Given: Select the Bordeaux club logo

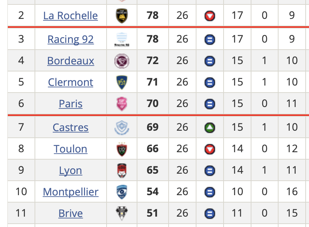Looking at the screenshot, I should click(x=122, y=61).
